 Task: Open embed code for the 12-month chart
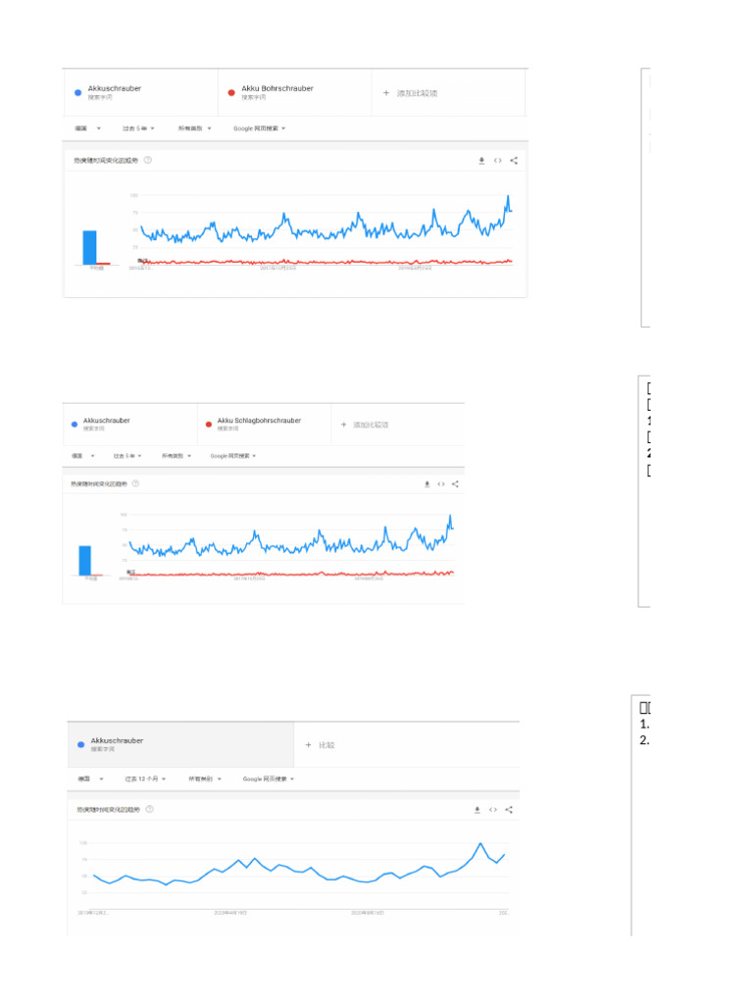pos(493,810)
